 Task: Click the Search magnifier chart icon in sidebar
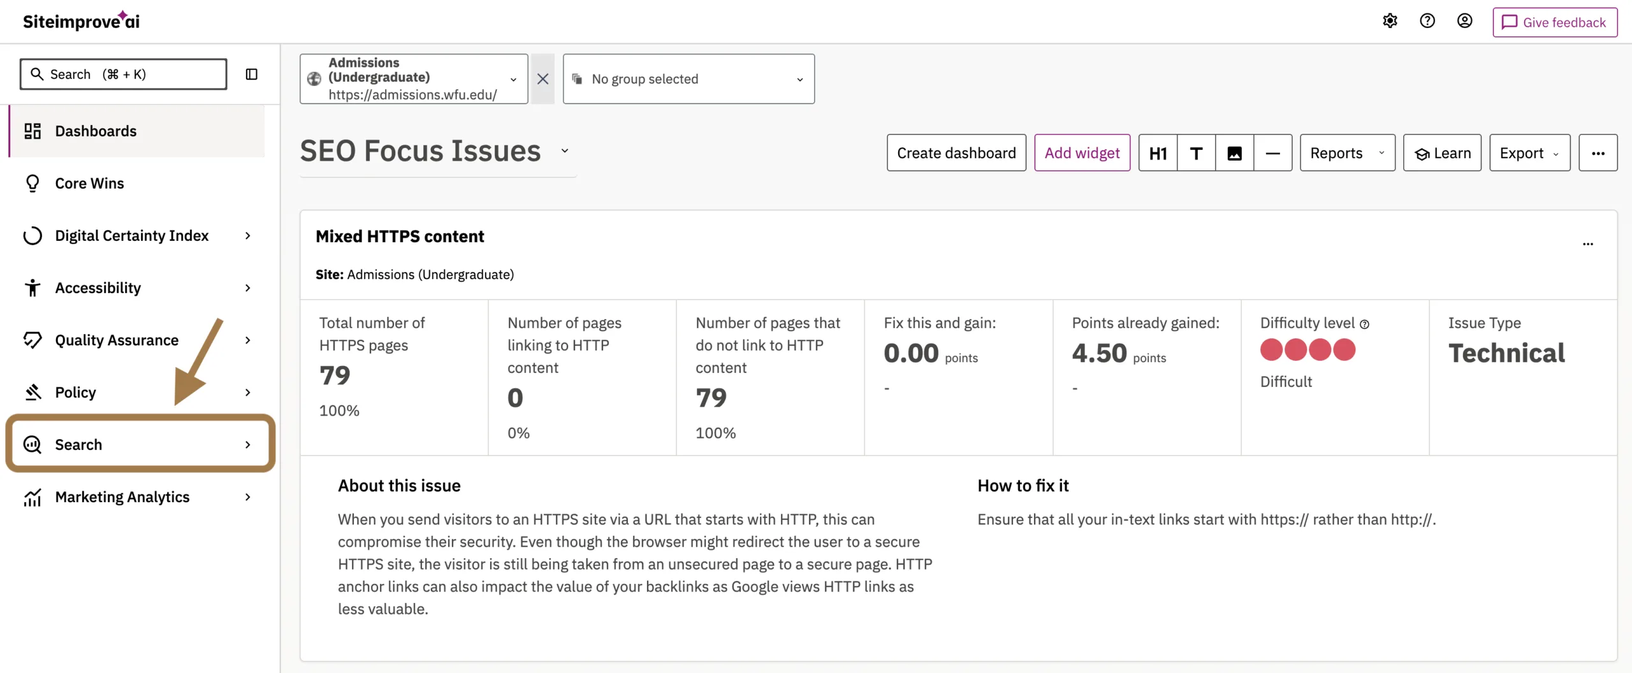33,444
